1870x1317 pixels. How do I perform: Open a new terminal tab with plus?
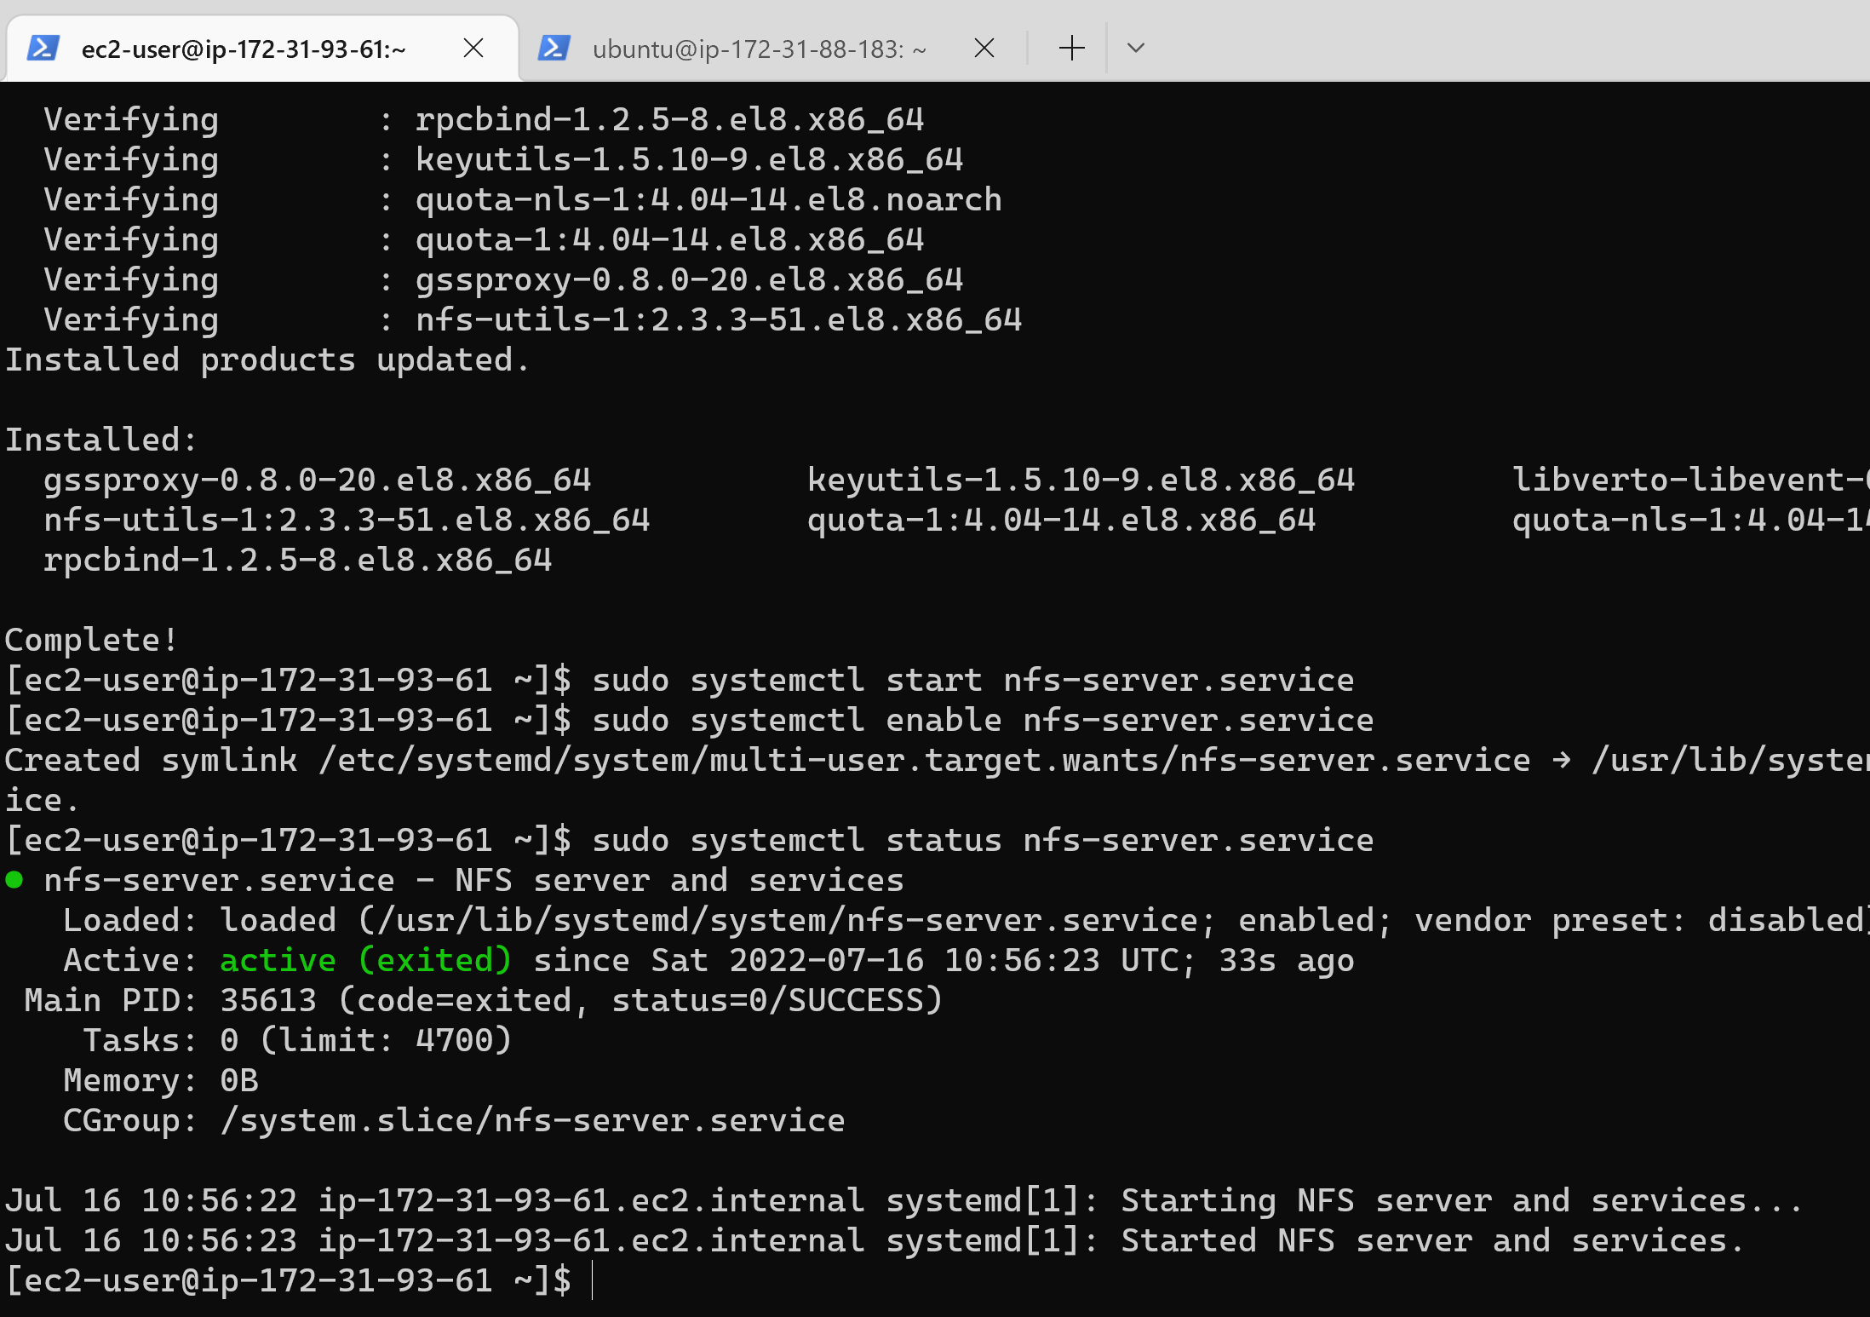click(x=1071, y=49)
